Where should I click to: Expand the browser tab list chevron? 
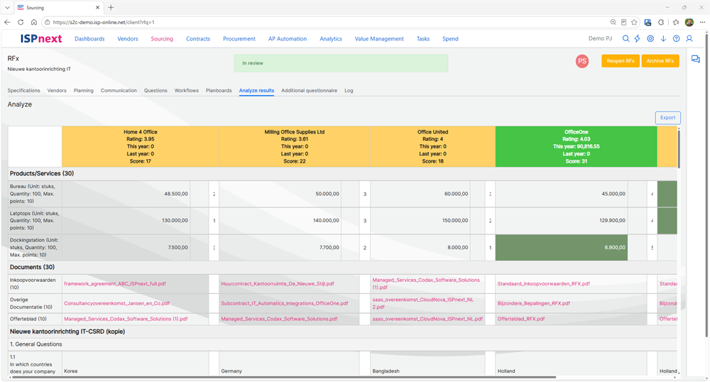point(7,8)
